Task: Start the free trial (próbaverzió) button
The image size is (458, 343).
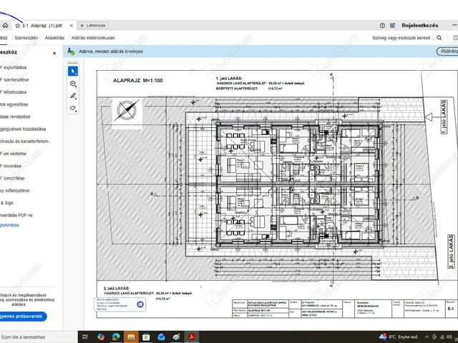Action: 21,315
